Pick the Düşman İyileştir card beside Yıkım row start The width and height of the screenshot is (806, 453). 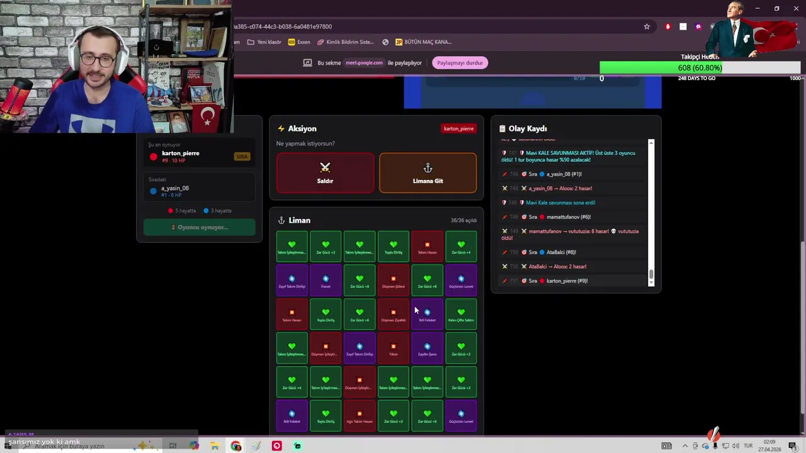326,348
